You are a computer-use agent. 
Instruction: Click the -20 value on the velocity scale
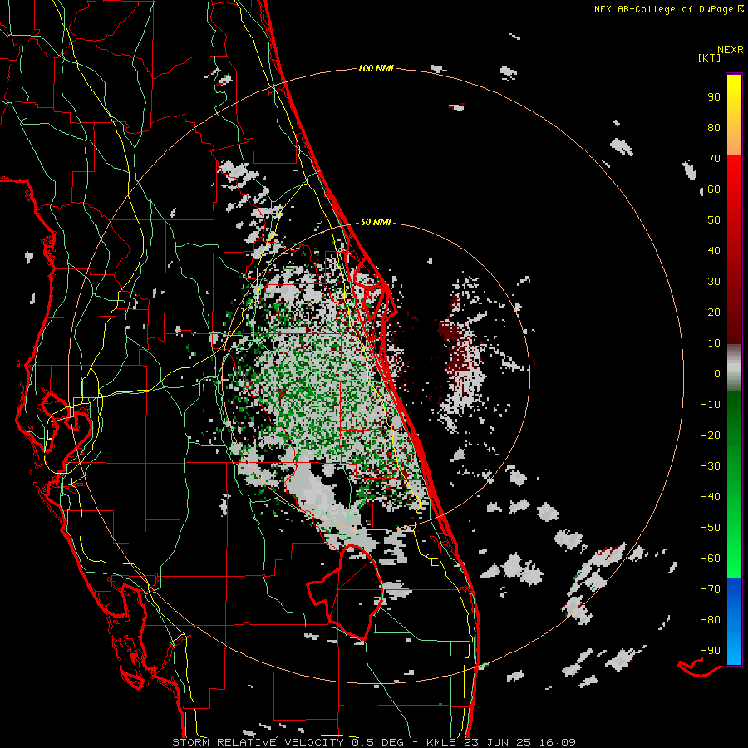pos(711,435)
